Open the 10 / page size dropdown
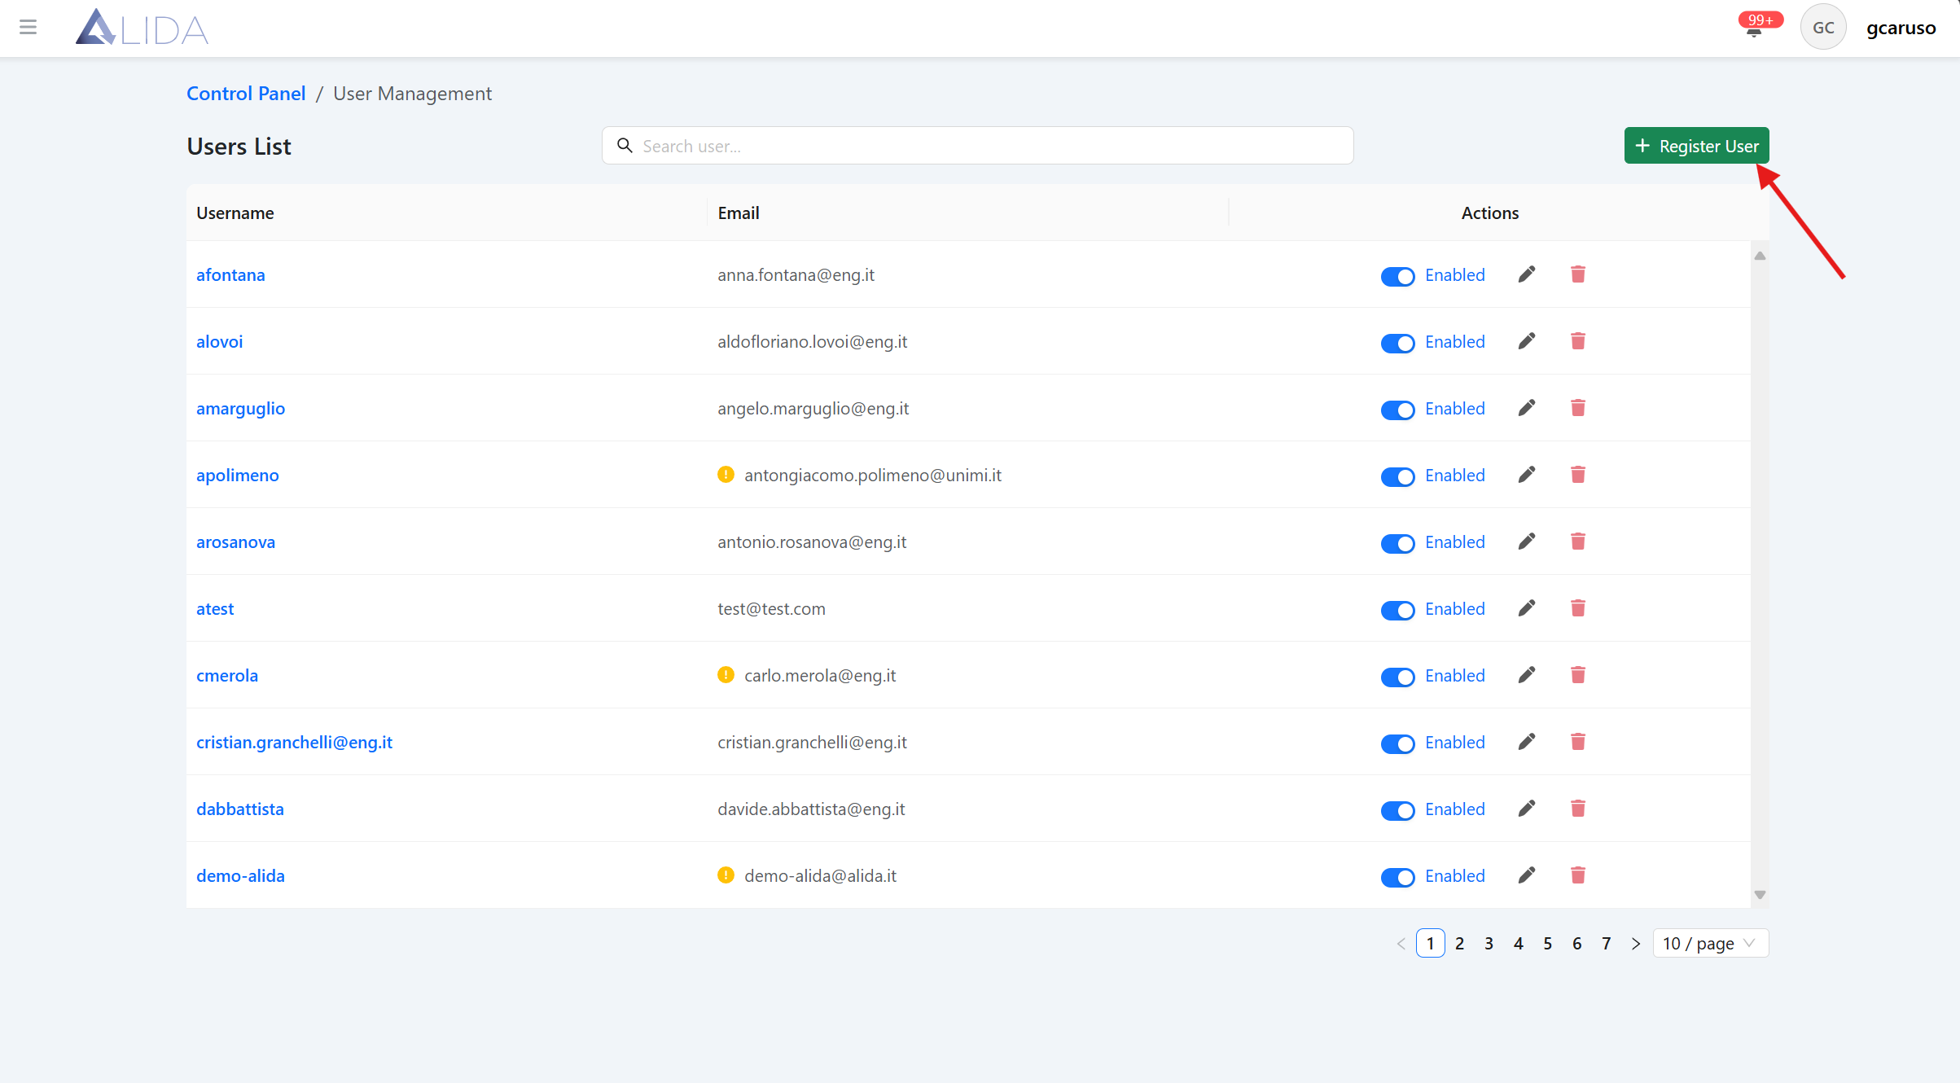Image resolution: width=1960 pixels, height=1083 pixels. pos(1711,944)
